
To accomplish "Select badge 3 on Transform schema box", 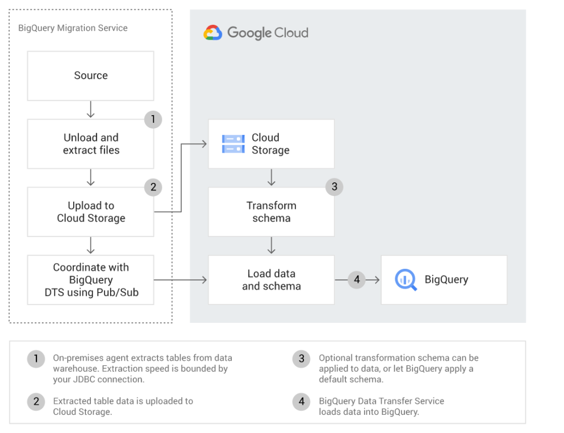I will (334, 187).
